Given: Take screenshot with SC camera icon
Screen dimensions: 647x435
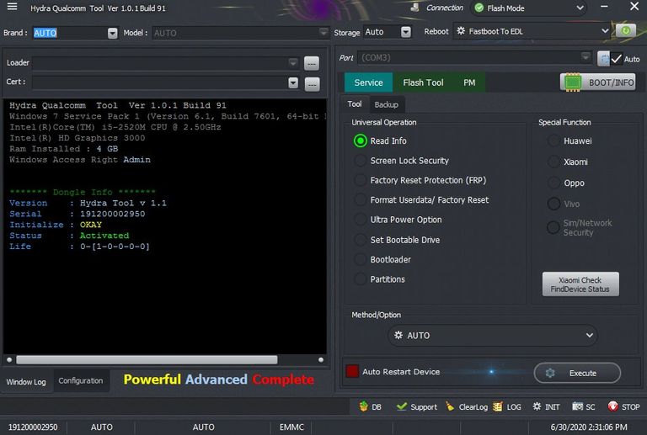Looking at the screenshot, I should click(x=578, y=406).
